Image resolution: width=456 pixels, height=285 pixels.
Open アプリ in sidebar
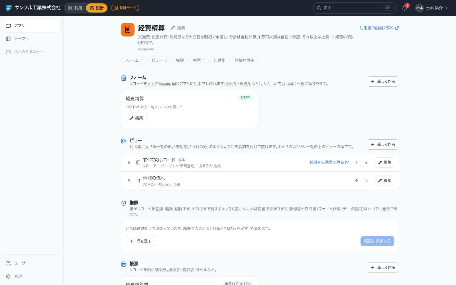click(32, 26)
